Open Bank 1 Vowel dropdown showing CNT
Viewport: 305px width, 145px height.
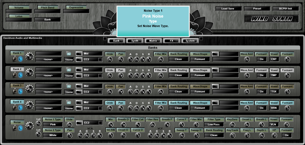click(274, 59)
